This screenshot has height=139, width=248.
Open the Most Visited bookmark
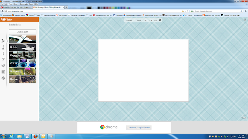6,15
